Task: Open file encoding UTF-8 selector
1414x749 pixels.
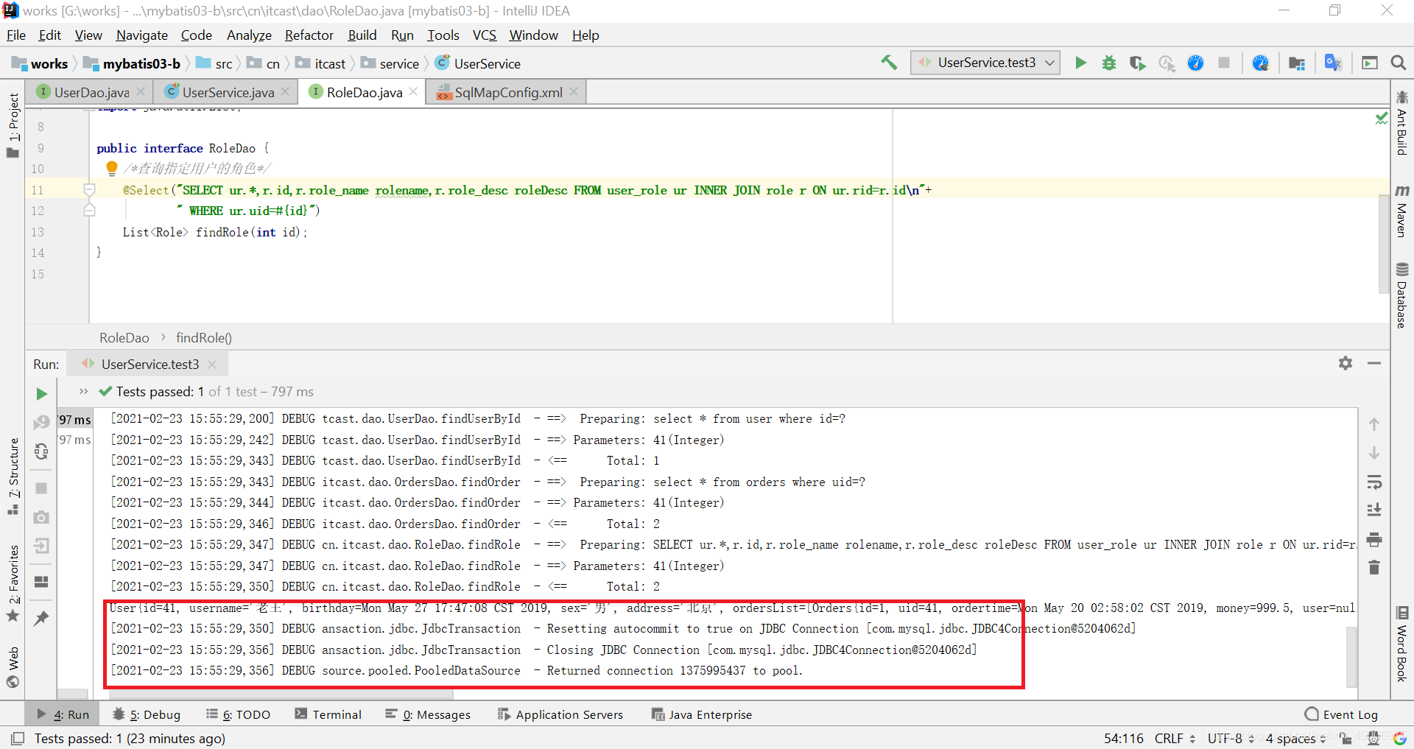Action: [x=1231, y=738]
